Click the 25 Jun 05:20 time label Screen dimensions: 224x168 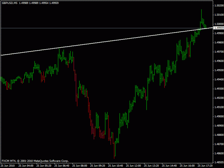pyautogui.click(x=44, y=166)
